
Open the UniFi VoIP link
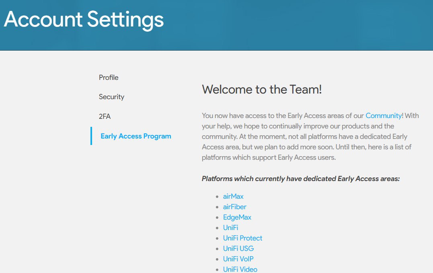(x=238, y=259)
